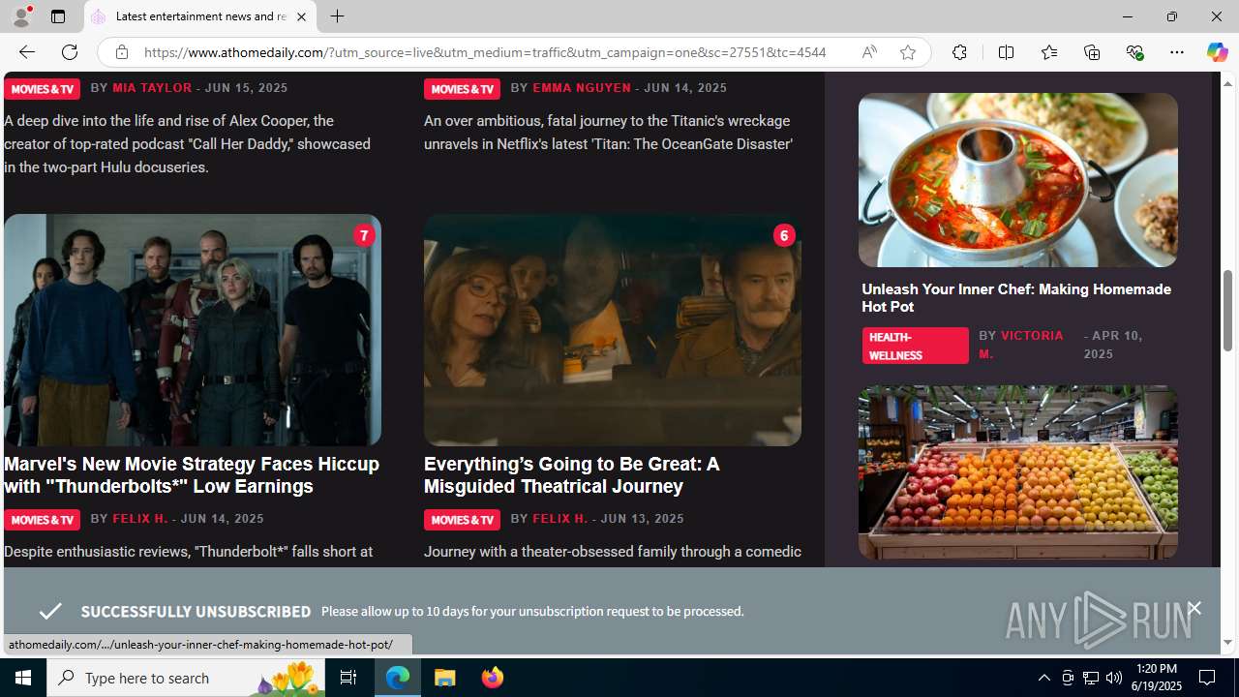Click the address bar URL
Viewport: 1239px width, 697px height.
(x=485, y=52)
